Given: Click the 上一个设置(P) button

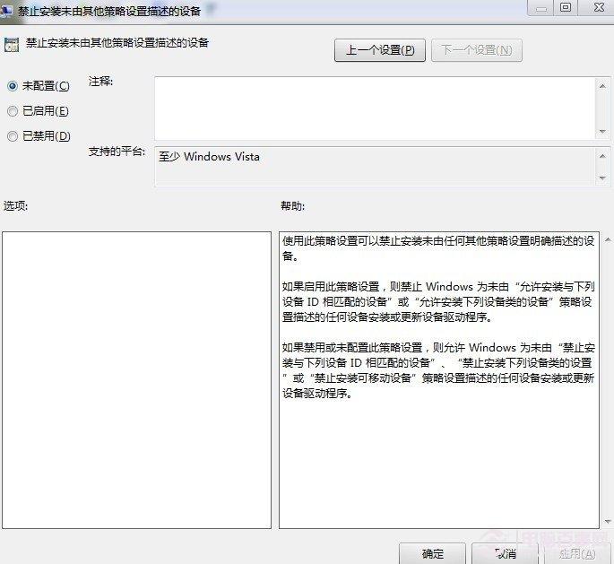Looking at the screenshot, I should coord(380,50).
